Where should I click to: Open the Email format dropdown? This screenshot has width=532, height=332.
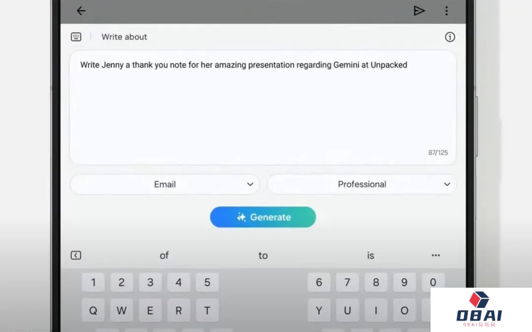(165, 184)
